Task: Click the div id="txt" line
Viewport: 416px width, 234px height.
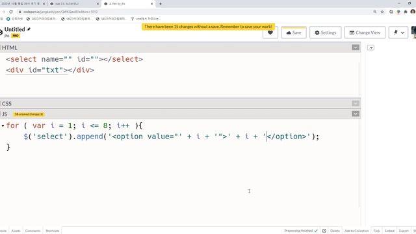Action: pyautogui.click(x=50, y=70)
